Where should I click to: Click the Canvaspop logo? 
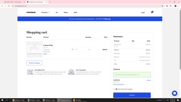click(31, 12)
